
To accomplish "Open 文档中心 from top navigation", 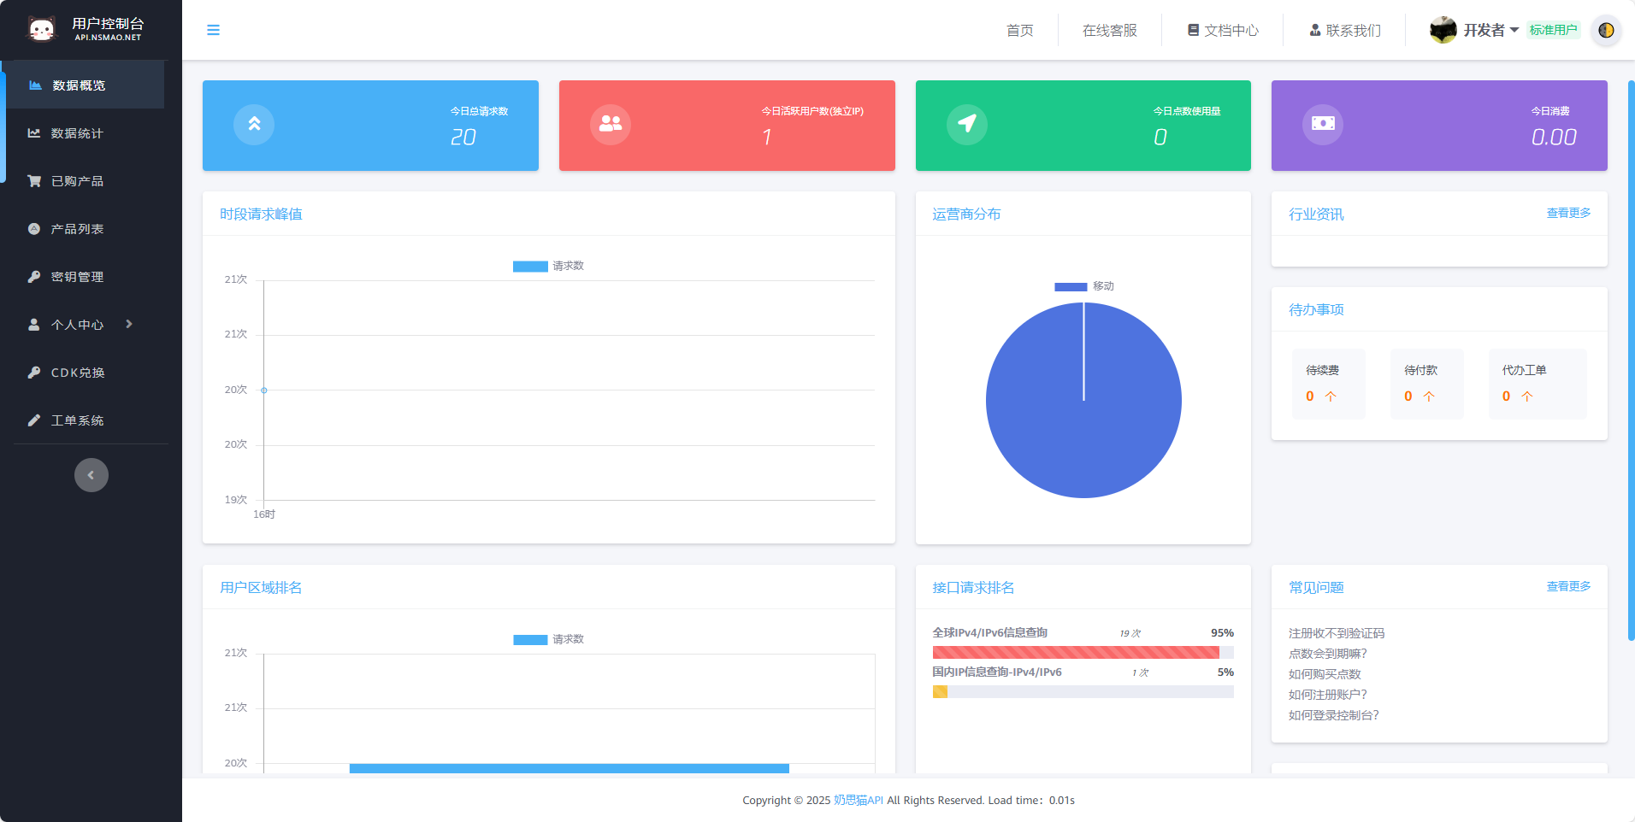I will 1223,30.
